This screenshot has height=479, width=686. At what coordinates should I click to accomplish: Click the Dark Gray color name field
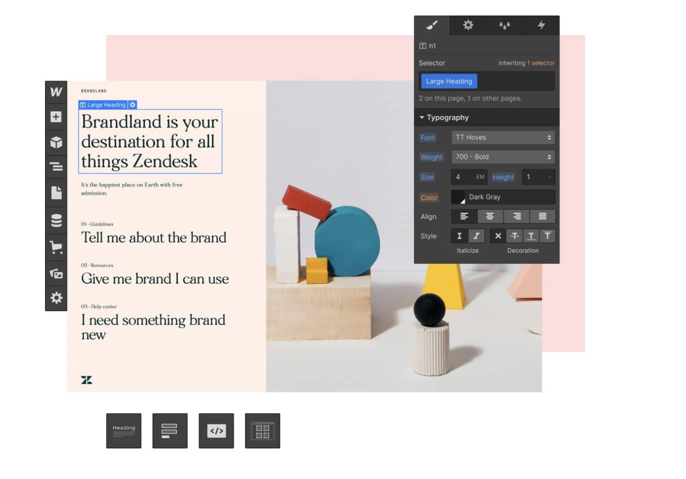click(x=510, y=197)
